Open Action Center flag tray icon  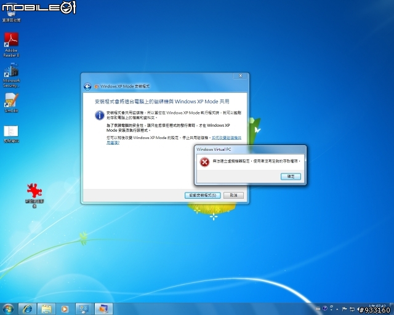345,309
